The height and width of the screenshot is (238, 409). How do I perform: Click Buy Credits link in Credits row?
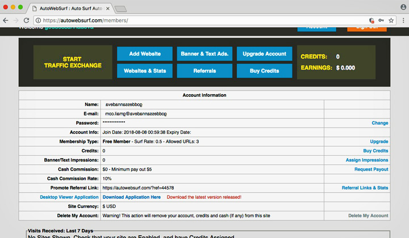click(375, 151)
